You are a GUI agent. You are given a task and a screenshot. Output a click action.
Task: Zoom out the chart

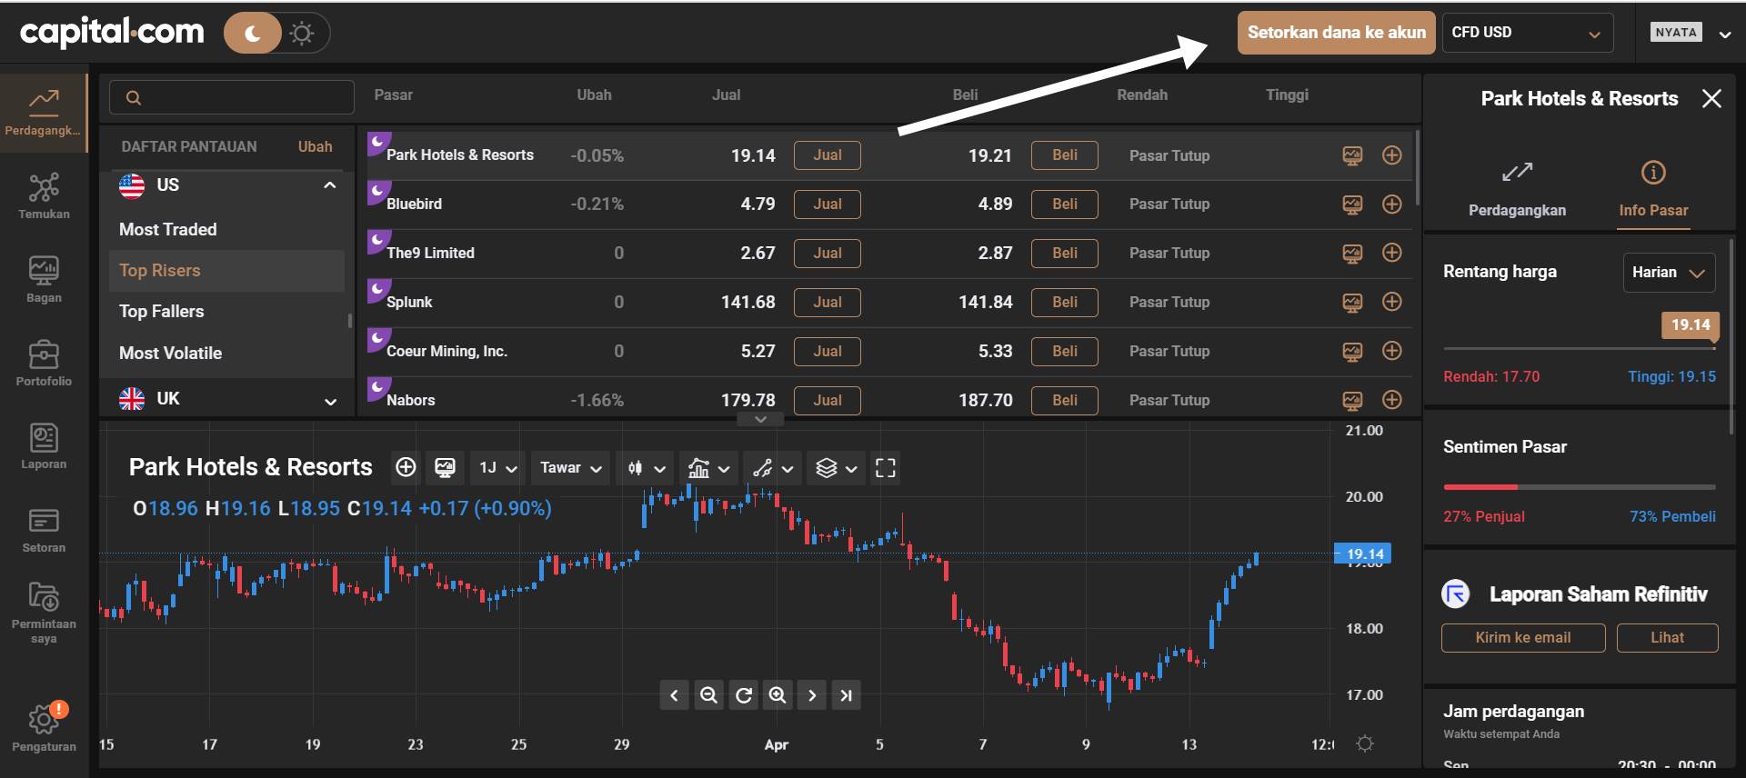[x=708, y=695]
